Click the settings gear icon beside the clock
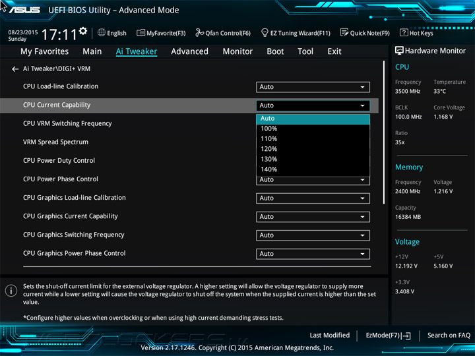Screen dimensions: 475x356 [82, 31]
